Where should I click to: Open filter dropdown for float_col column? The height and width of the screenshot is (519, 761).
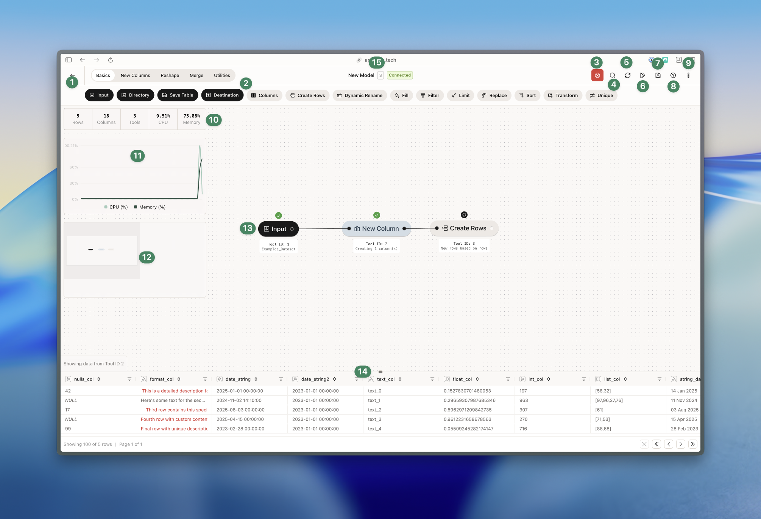click(x=508, y=379)
